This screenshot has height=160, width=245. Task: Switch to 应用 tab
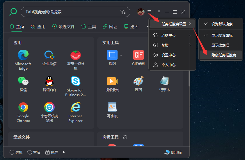click(x=38, y=27)
